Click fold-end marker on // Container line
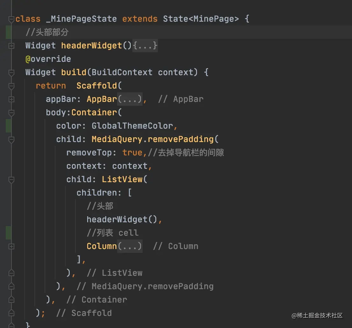The width and height of the screenshot is (352, 328). pos(11,299)
